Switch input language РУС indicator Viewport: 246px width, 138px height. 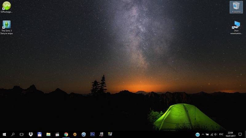[221, 134]
